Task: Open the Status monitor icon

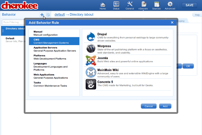Action: pyautogui.click(x=116, y=5)
